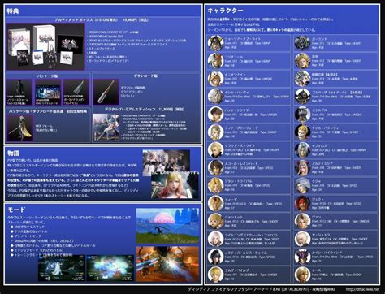Select the Bartz Klauser (バッツ・クラウザー) portrait
The height and width of the screenshot is (294, 385).
(215, 115)
